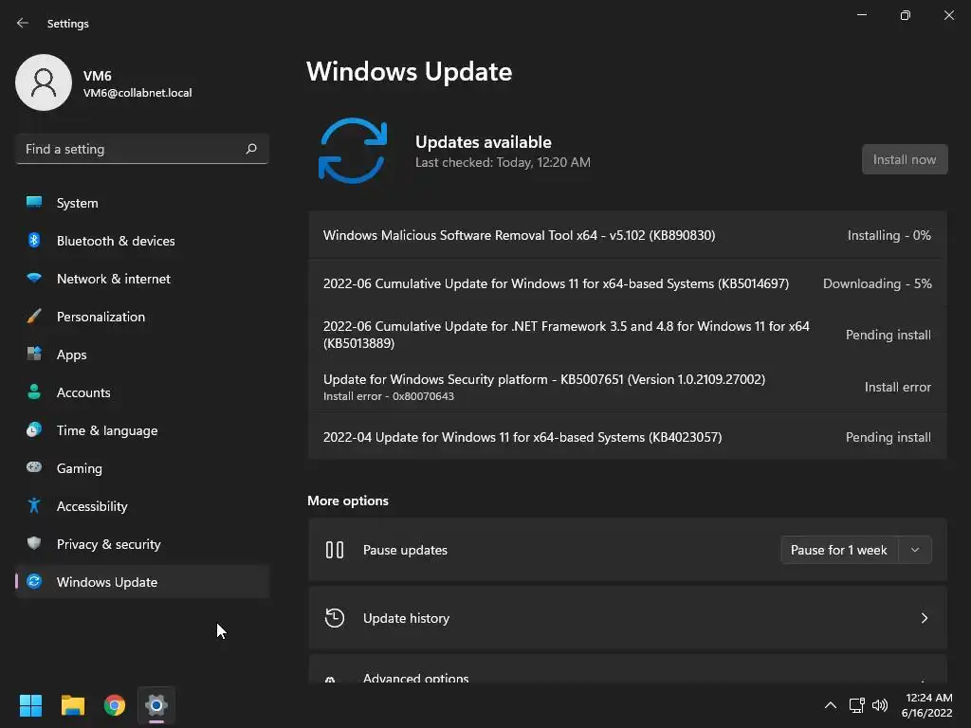Click the Update history clock icon

pyautogui.click(x=335, y=618)
